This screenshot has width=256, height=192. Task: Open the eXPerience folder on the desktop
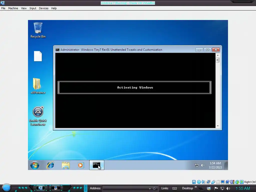(x=38, y=86)
